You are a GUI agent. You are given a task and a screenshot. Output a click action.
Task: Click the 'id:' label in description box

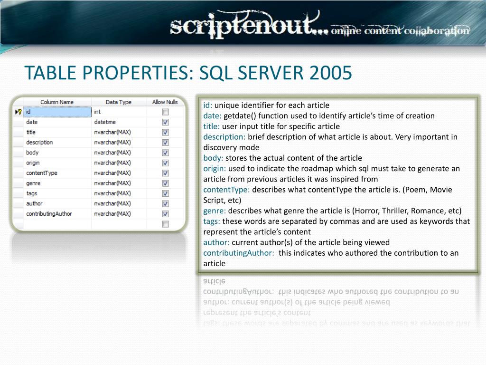coord(208,105)
